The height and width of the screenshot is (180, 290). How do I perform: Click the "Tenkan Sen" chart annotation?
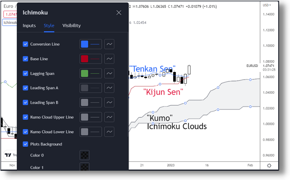coord(152,69)
